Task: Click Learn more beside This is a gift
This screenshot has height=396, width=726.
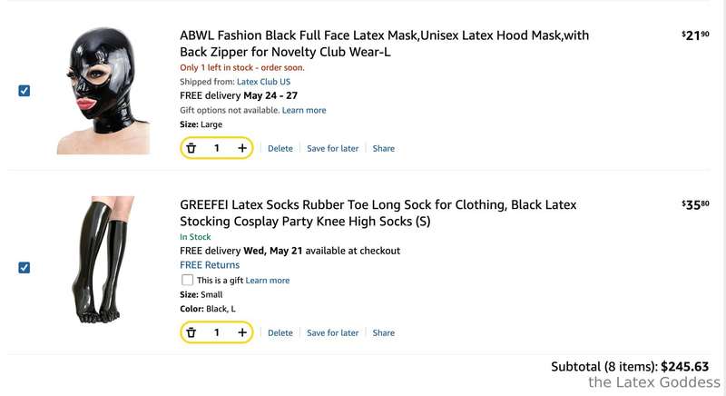Action: [x=267, y=281]
